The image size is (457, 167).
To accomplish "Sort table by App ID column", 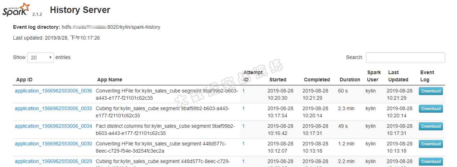I will [24, 80].
